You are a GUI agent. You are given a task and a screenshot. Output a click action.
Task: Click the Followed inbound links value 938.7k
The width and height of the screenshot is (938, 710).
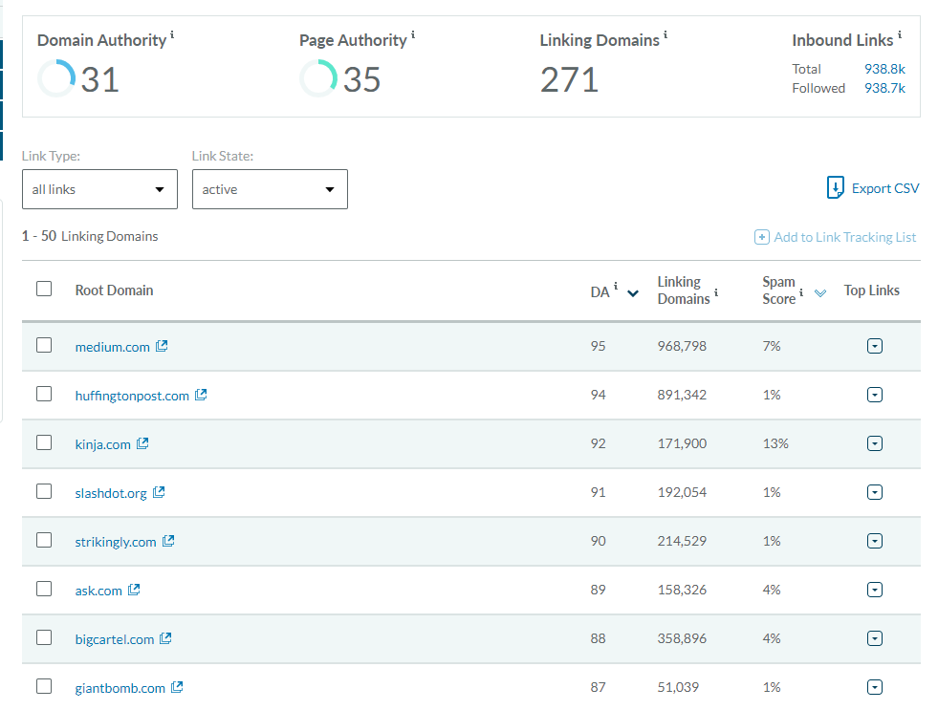884,88
